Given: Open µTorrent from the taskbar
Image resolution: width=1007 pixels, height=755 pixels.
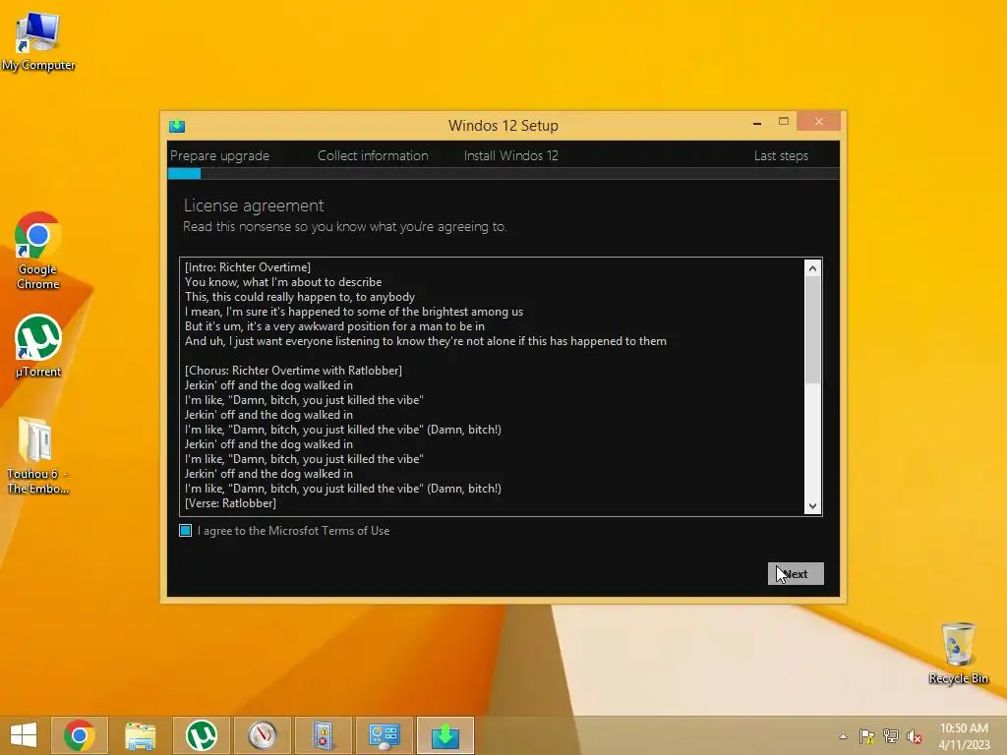Looking at the screenshot, I should (x=201, y=735).
